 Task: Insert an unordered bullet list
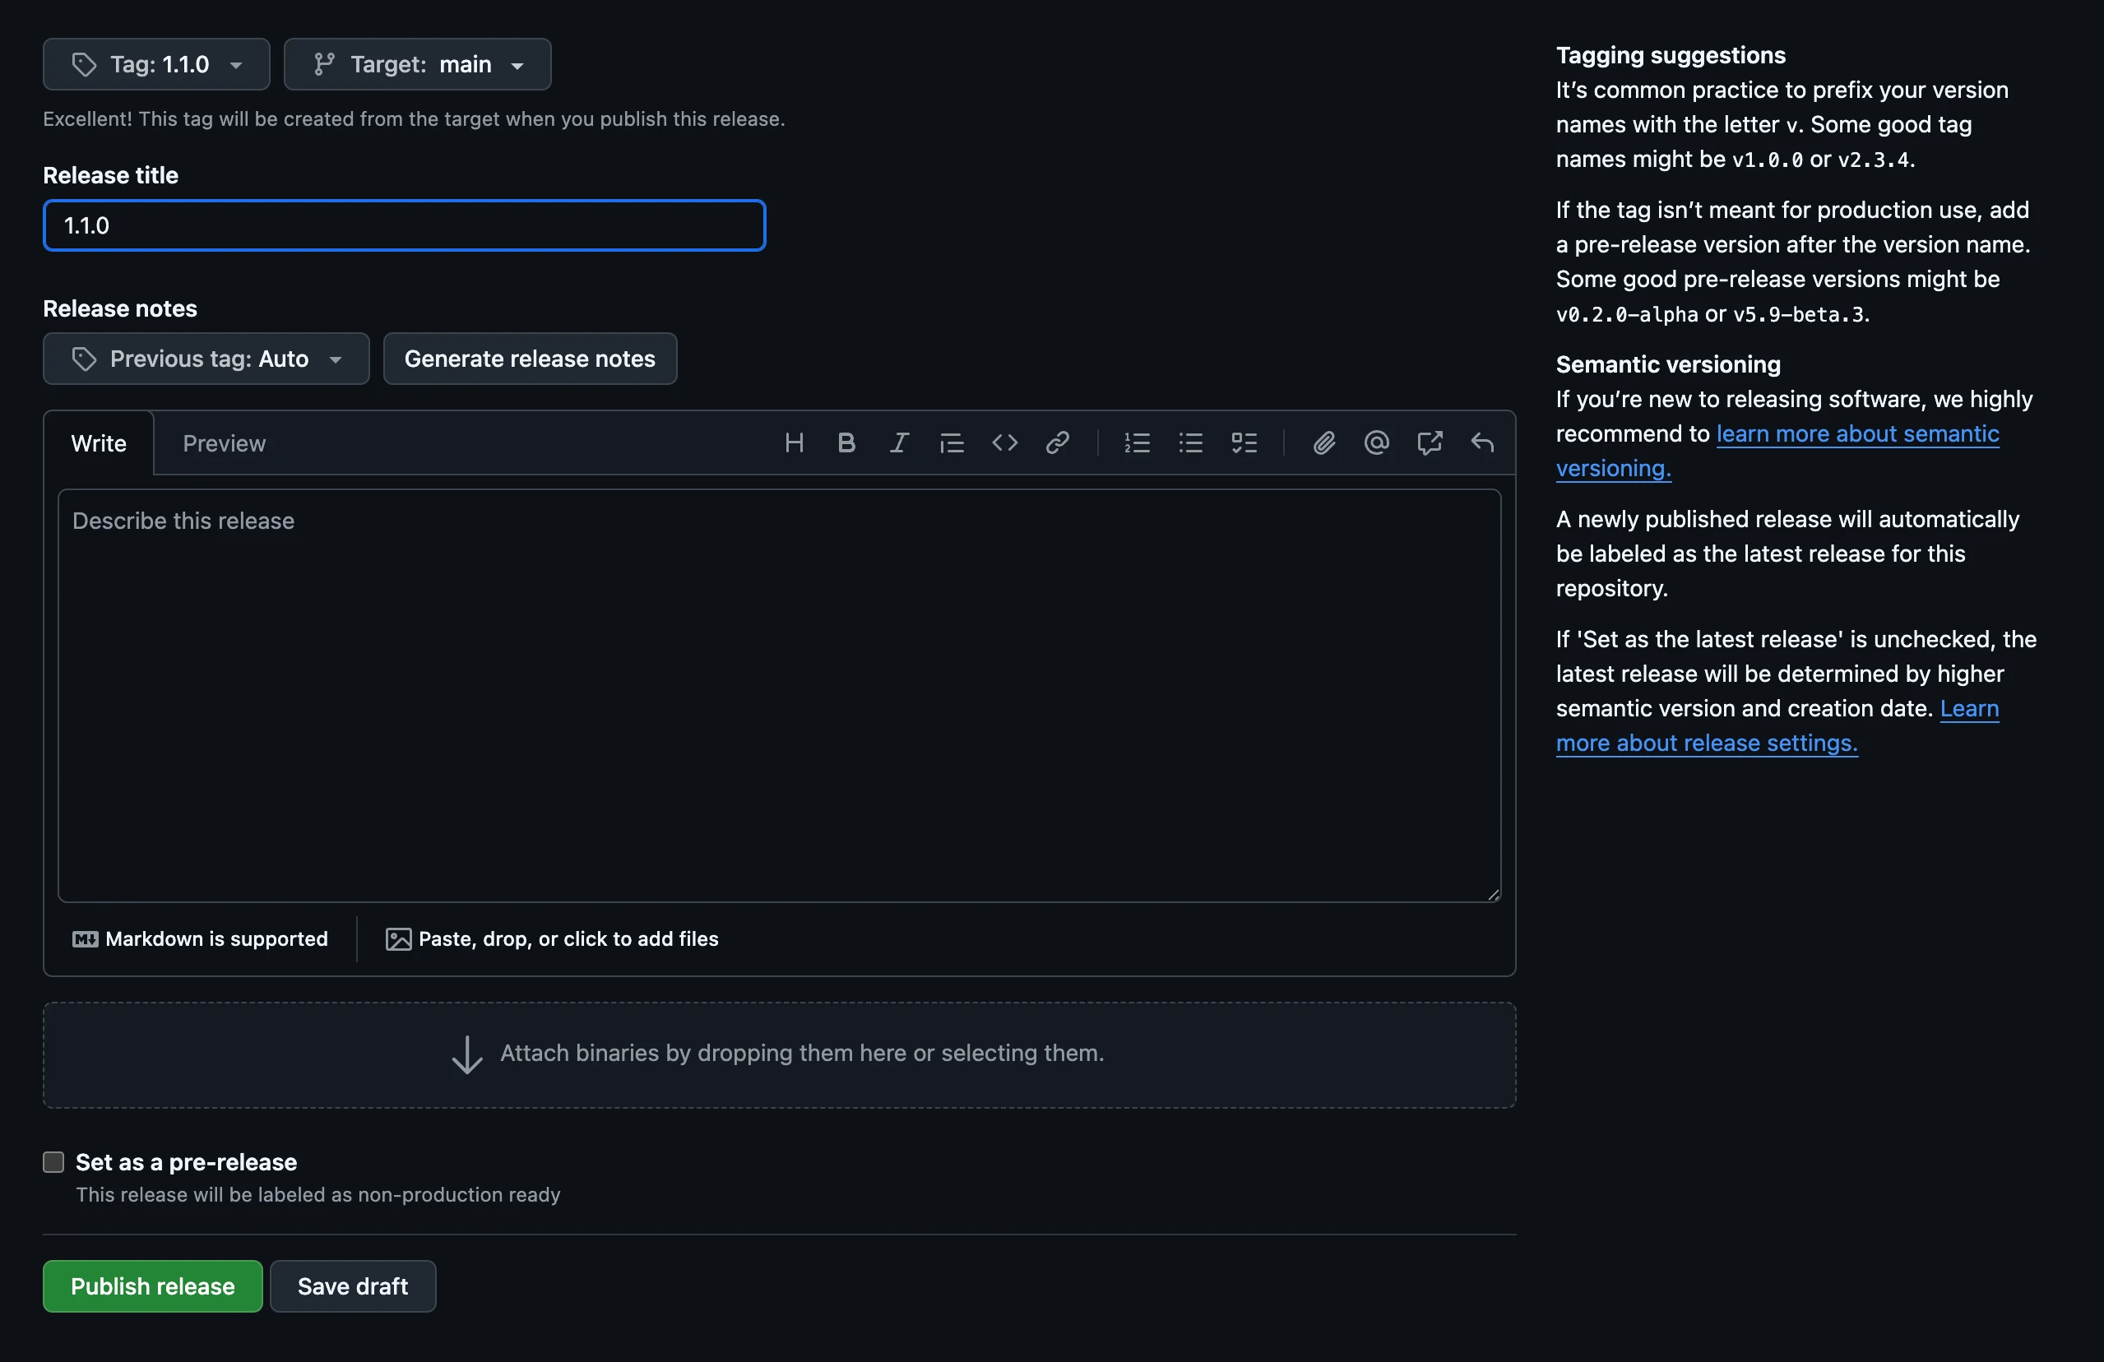pos(1190,442)
